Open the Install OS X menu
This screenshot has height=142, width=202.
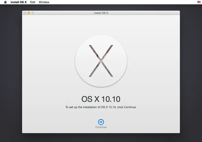[19, 2]
